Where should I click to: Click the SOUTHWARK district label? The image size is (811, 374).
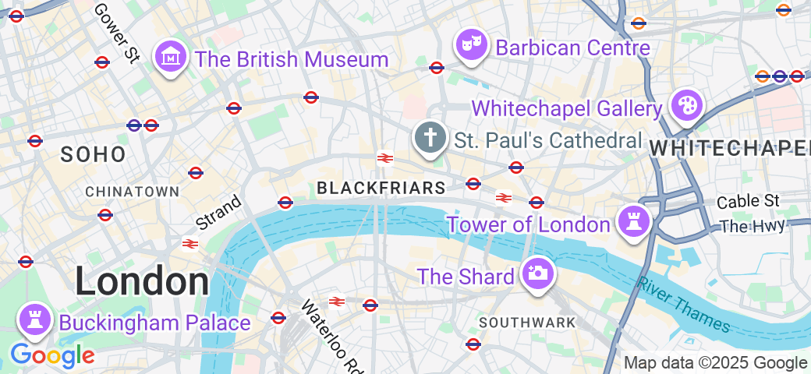[527, 323]
